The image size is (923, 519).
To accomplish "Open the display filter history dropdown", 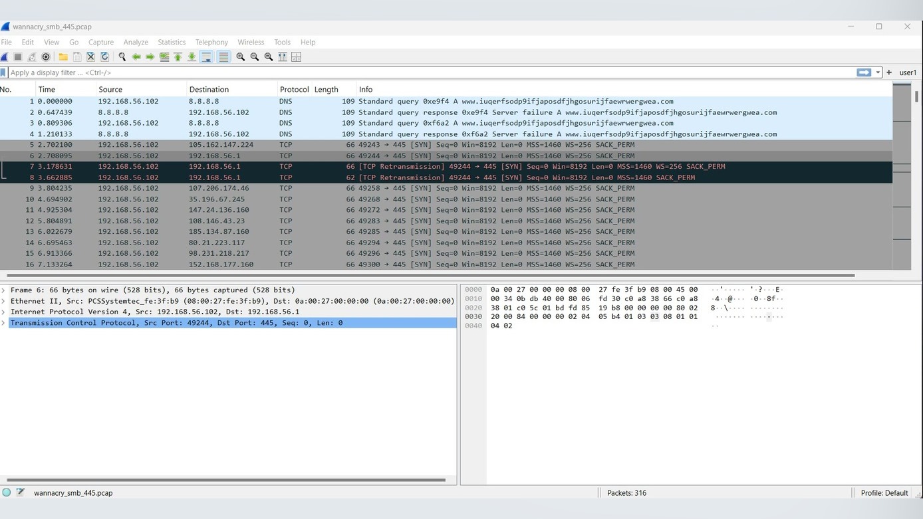I will (878, 72).
